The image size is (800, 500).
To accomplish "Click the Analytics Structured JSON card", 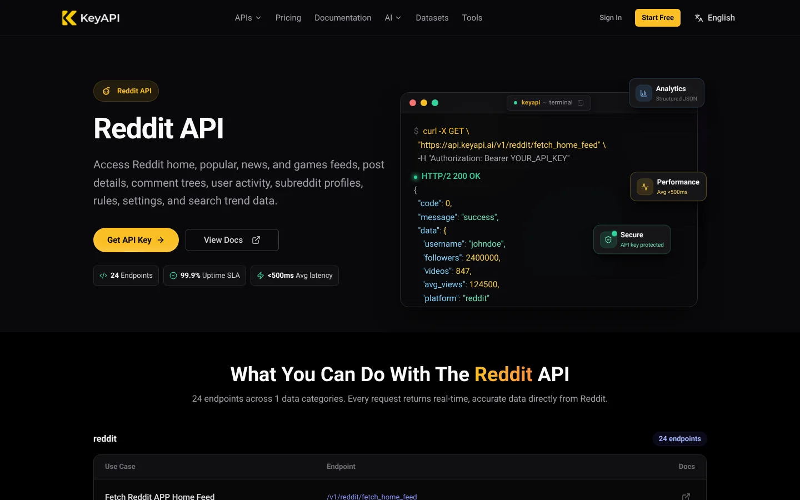I will (667, 93).
